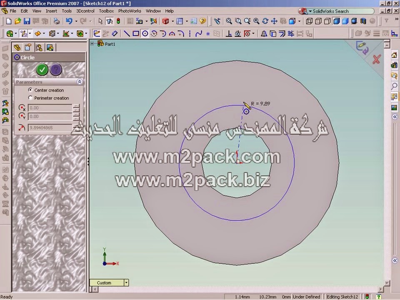Toggle the selection filter toolbar icon
Viewport: 400px width, 300px height.
pos(110,21)
